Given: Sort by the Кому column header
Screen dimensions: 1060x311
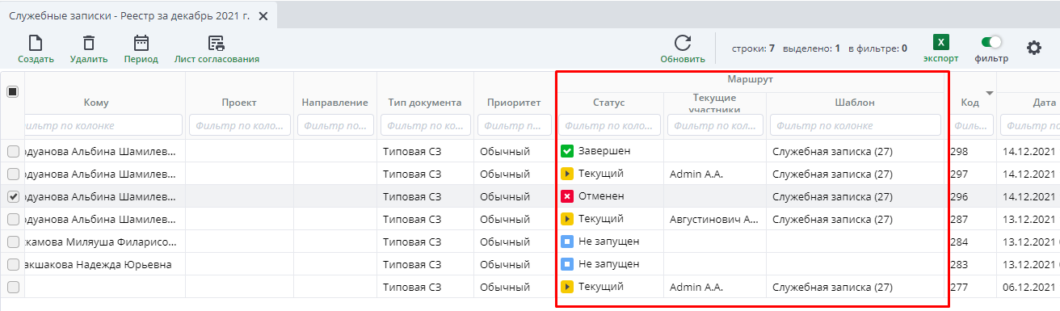Looking at the screenshot, I should click(x=96, y=103).
